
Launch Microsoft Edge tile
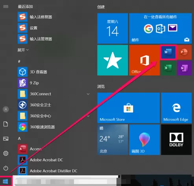click(176, 108)
